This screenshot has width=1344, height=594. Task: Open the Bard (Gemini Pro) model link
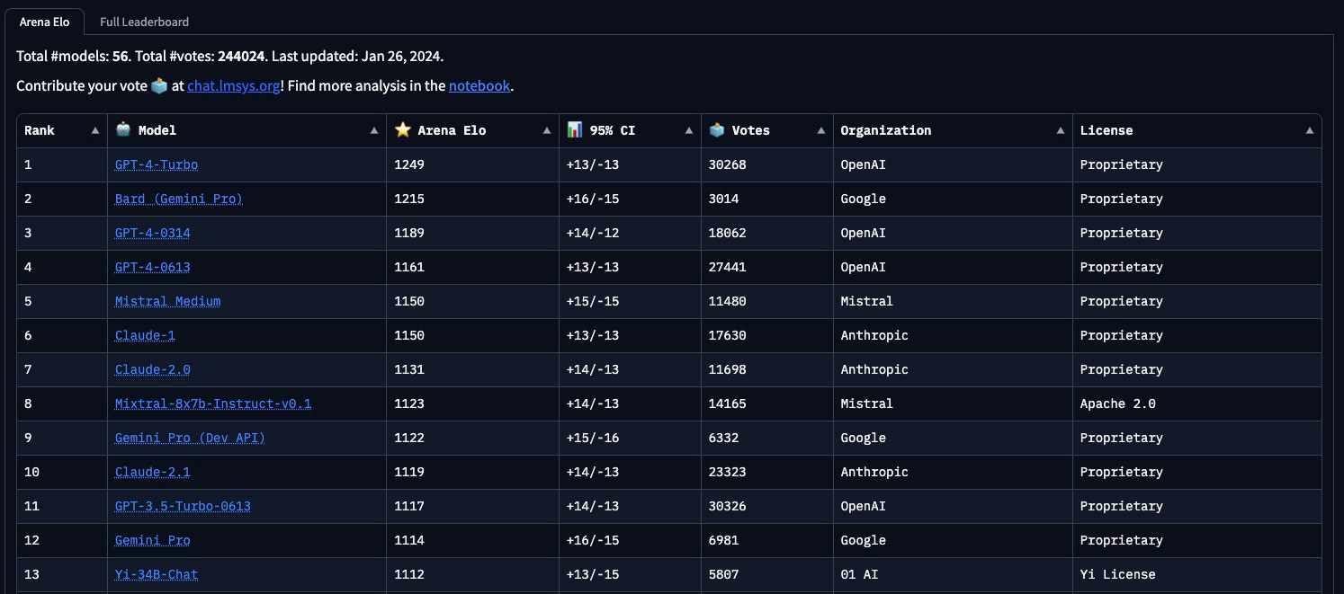(179, 199)
